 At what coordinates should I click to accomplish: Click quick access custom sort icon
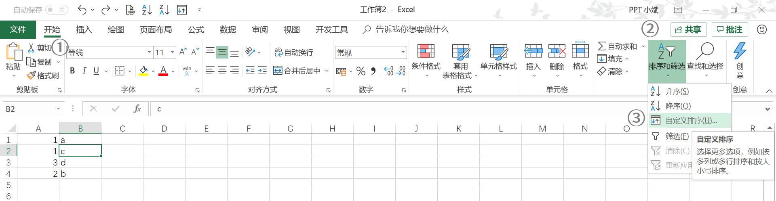(182, 10)
